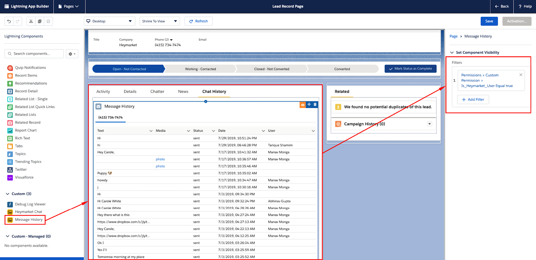Click the Back button
536x260 pixels.
pos(502,6)
